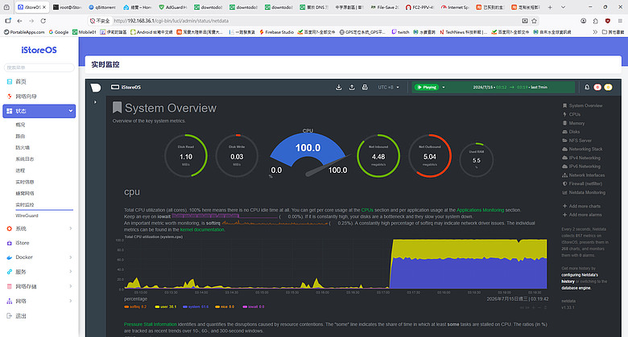The width and height of the screenshot is (628, 337).
Task: Click the Netdata export/download snapshot icon
Action: (x=339, y=87)
